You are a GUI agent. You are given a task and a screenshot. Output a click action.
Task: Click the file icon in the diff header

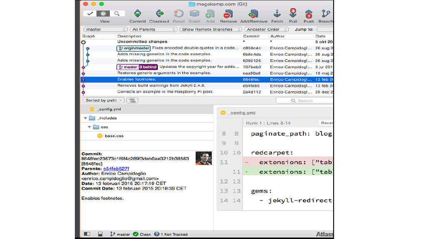223,113
